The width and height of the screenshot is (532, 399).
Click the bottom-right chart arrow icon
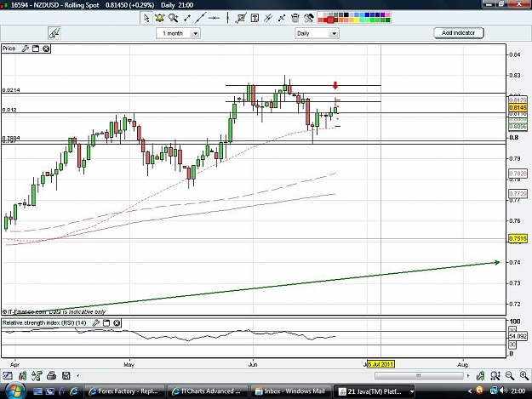click(x=480, y=375)
